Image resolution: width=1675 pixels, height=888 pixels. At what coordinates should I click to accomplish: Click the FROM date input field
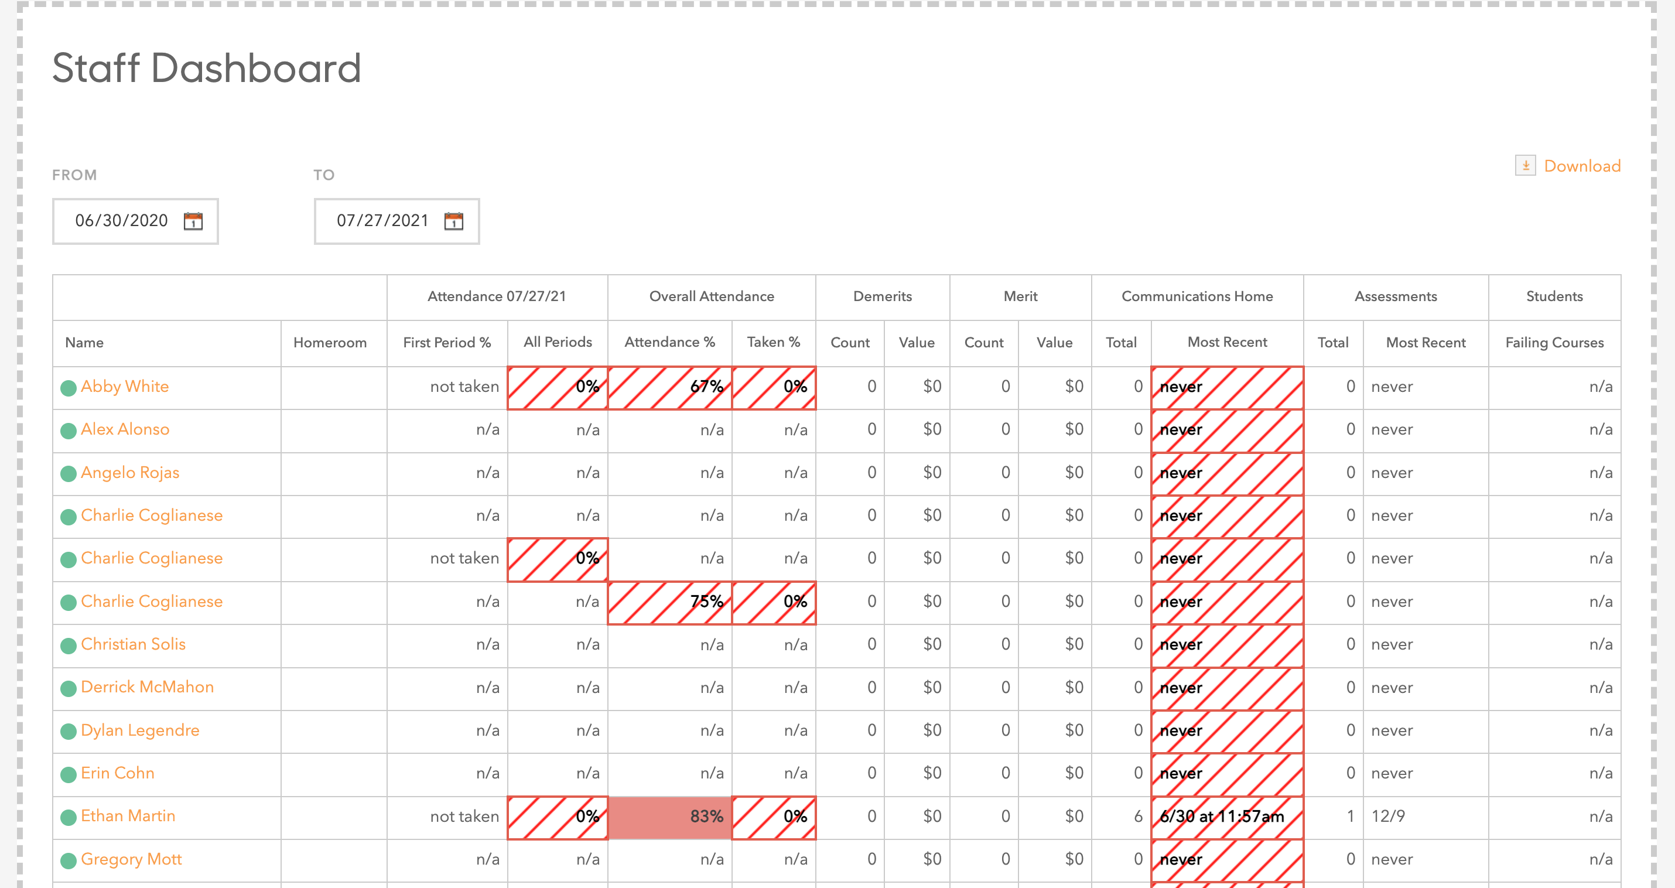tap(122, 221)
